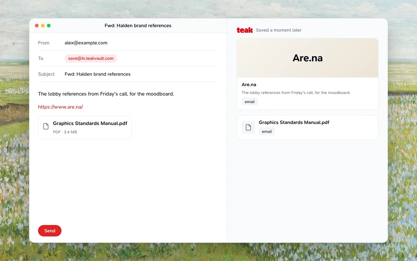The height and width of the screenshot is (261, 417).
Task: Click the file icon in the email attachment
Action: (46, 126)
